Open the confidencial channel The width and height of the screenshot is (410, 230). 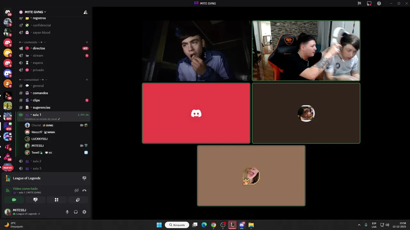coord(53,25)
